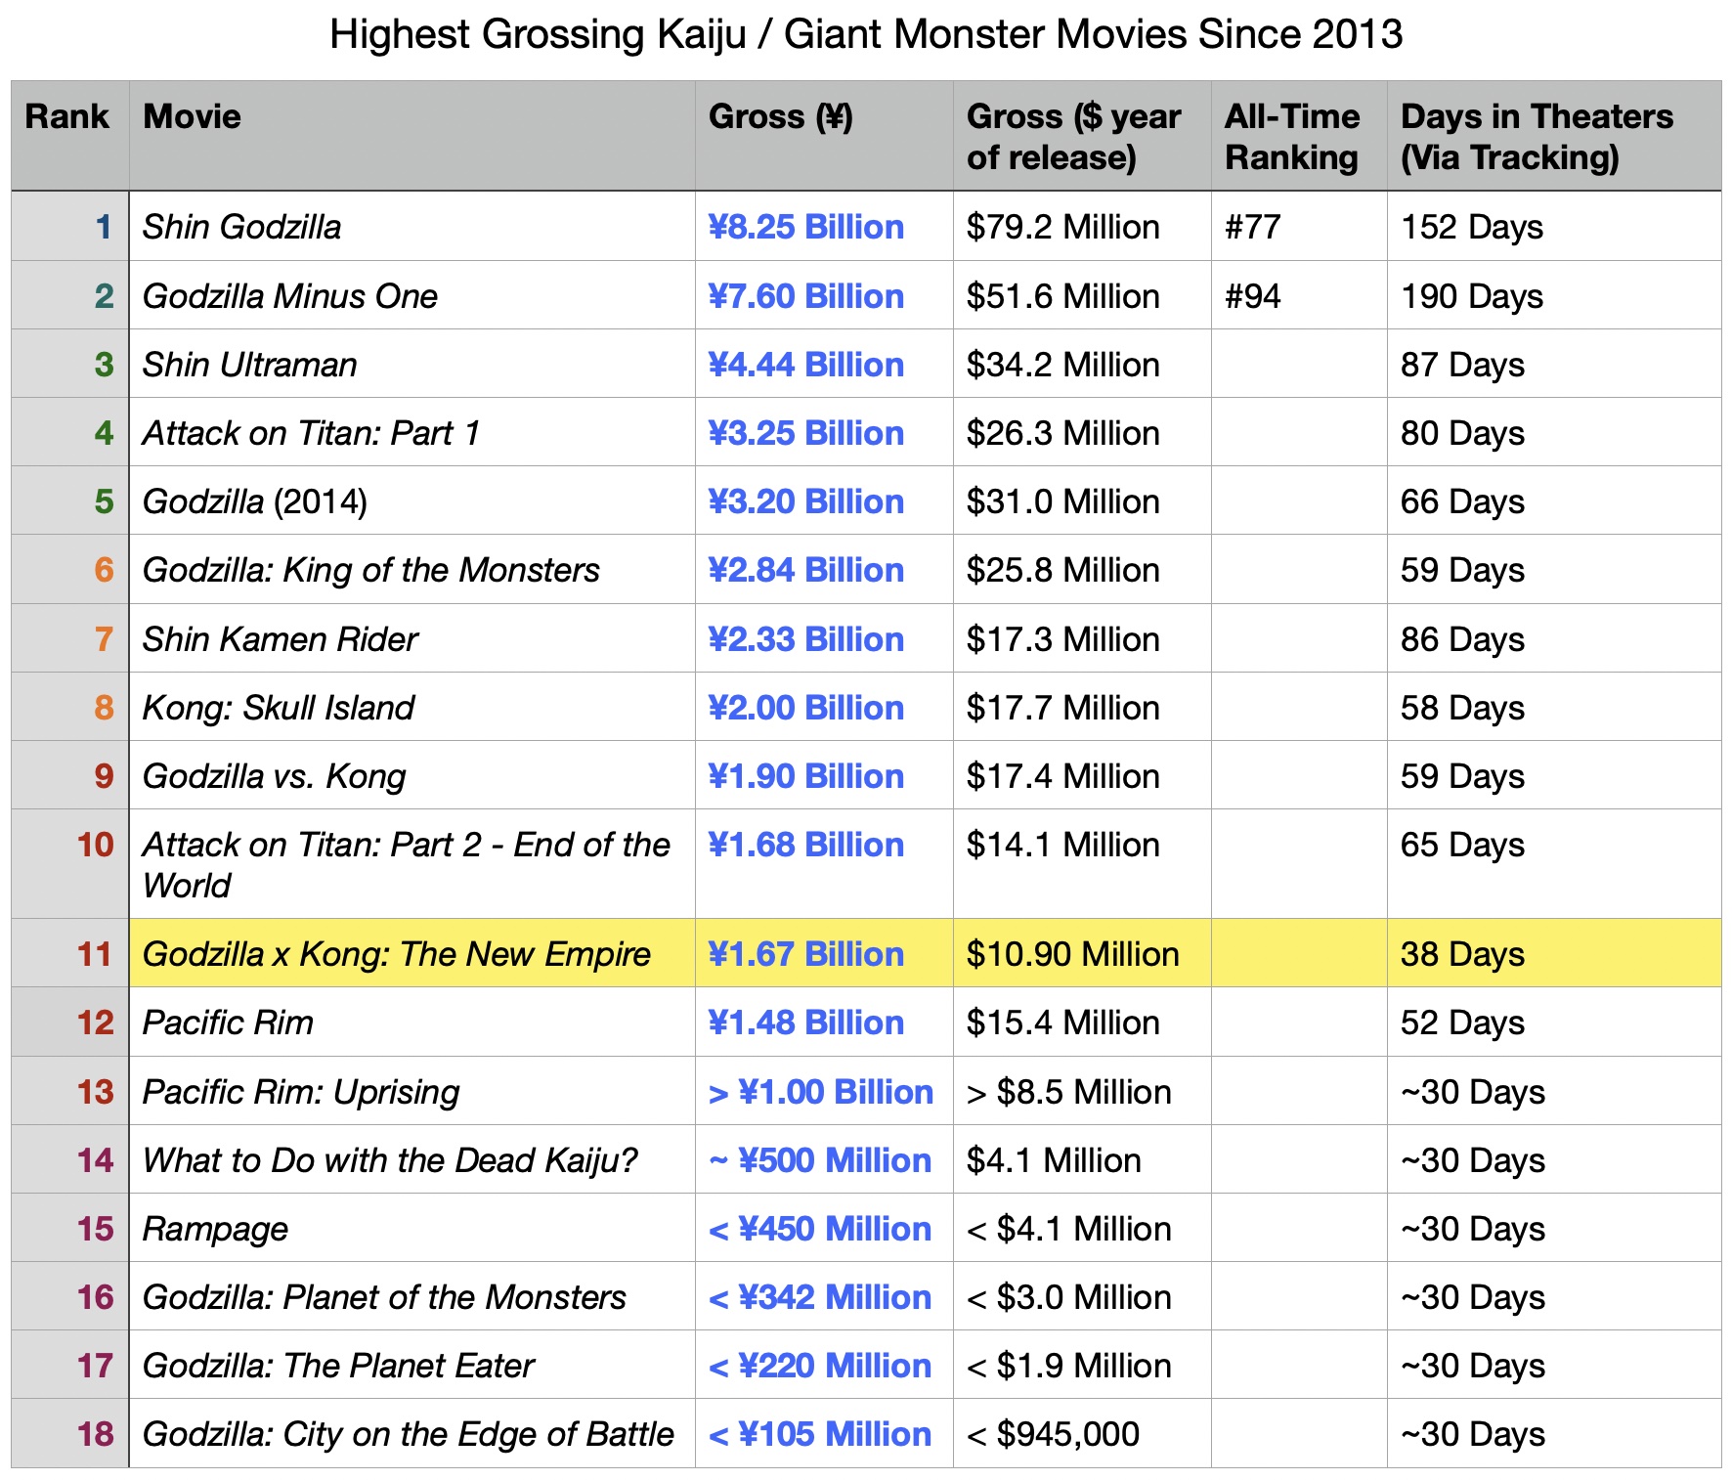This screenshot has height=1480, width=1732.
Task: Select the 'Godzilla (2014)' cell
Action: (411, 500)
